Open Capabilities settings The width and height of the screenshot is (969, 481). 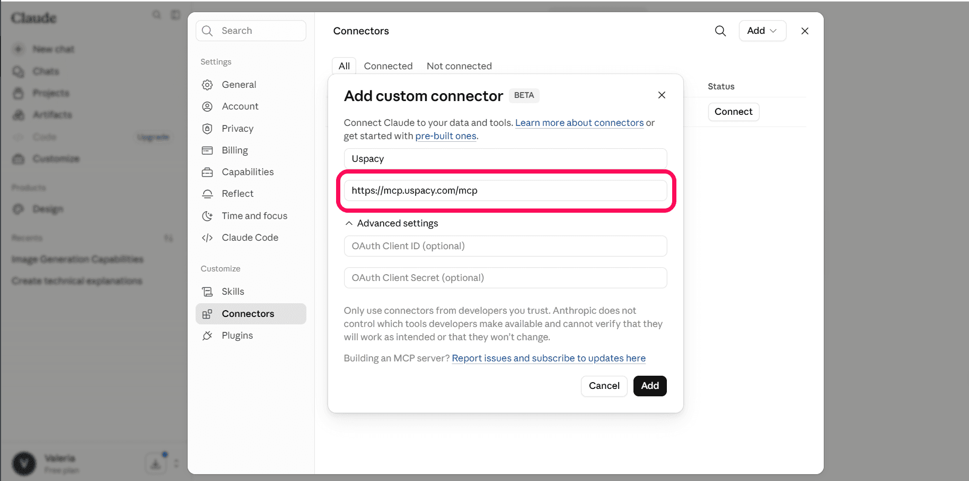[251, 172]
